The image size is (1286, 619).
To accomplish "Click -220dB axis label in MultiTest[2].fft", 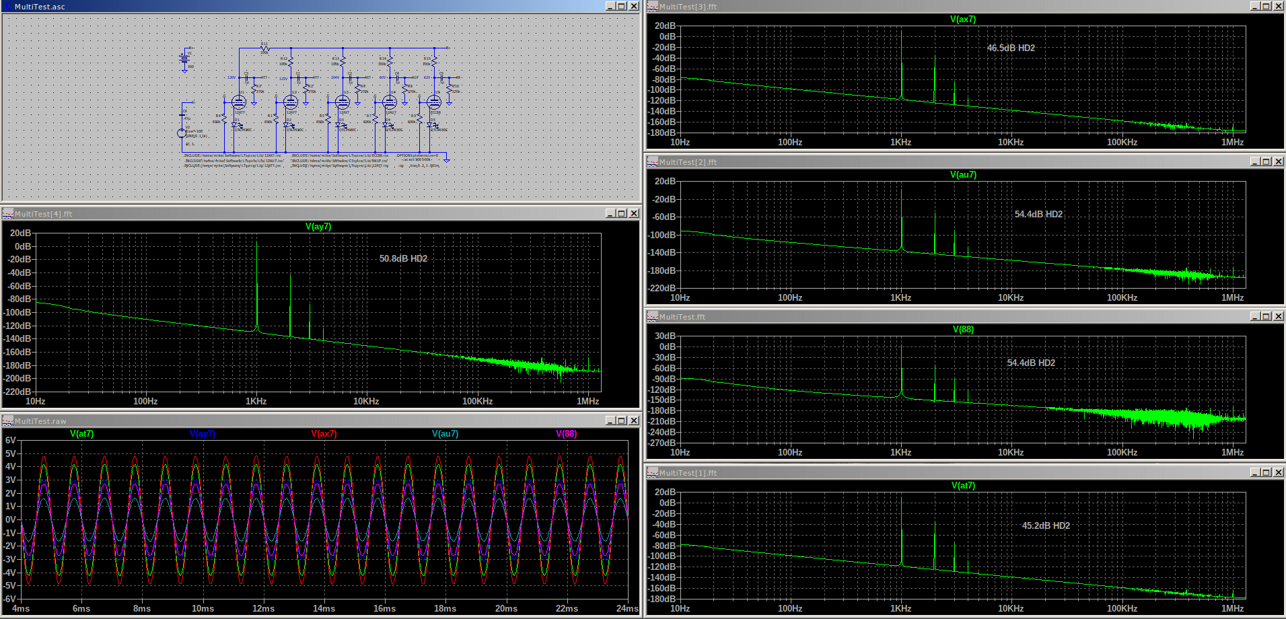I will click(662, 289).
